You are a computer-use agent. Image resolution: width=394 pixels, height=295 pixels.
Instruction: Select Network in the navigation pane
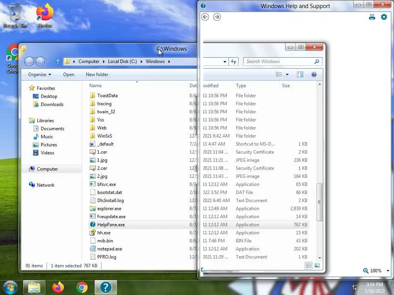[x=45, y=185]
